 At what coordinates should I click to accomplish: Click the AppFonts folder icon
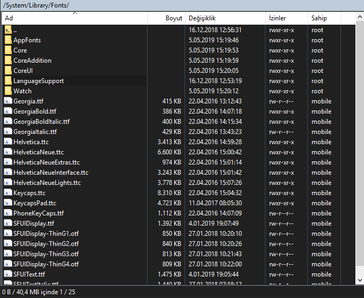point(8,40)
